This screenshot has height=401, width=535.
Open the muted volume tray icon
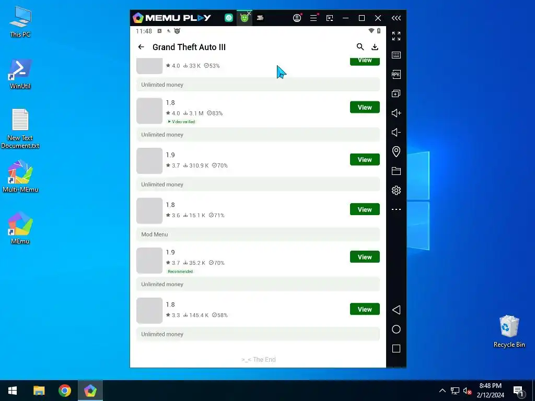(467, 391)
